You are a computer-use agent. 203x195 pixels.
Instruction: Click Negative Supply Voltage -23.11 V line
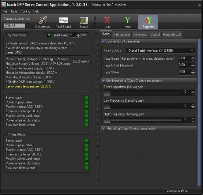(38, 64)
